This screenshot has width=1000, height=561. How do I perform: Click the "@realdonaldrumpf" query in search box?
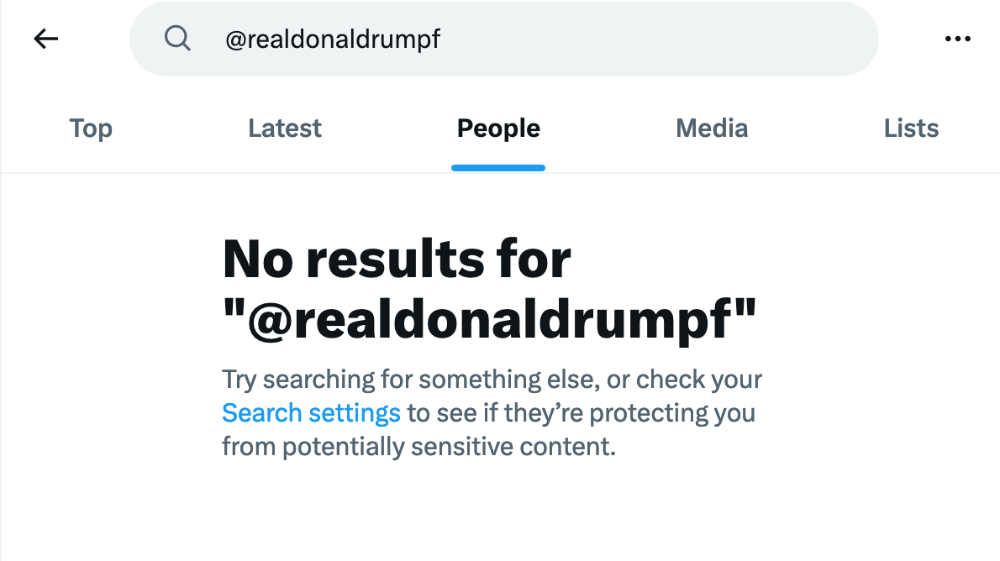[333, 39]
